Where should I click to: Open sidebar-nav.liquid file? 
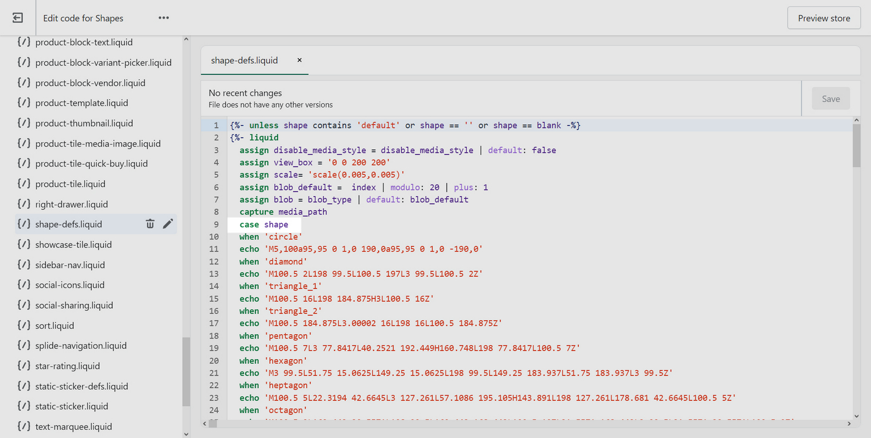[70, 265]
